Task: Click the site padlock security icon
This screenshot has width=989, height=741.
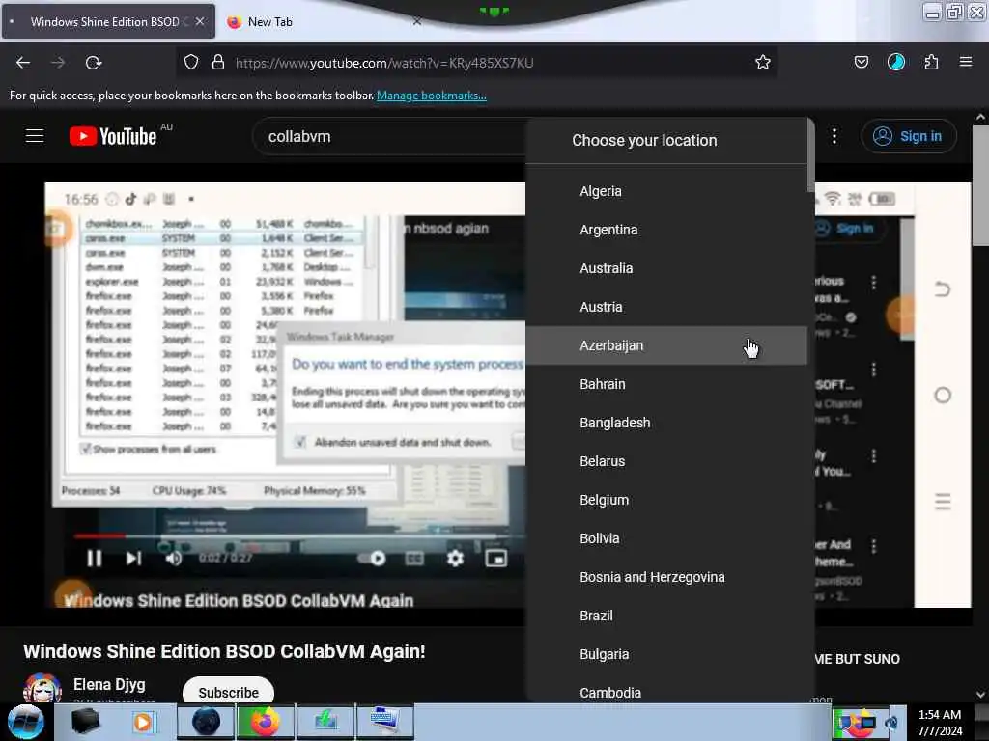Action: pos(218,63)
